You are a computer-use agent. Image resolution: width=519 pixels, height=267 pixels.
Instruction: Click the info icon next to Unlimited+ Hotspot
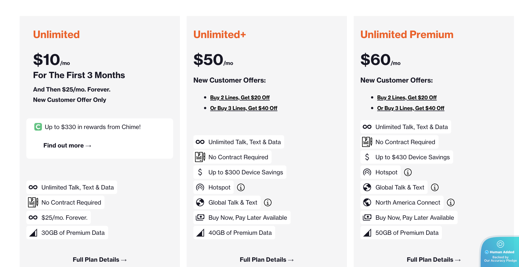pos(241,187)
